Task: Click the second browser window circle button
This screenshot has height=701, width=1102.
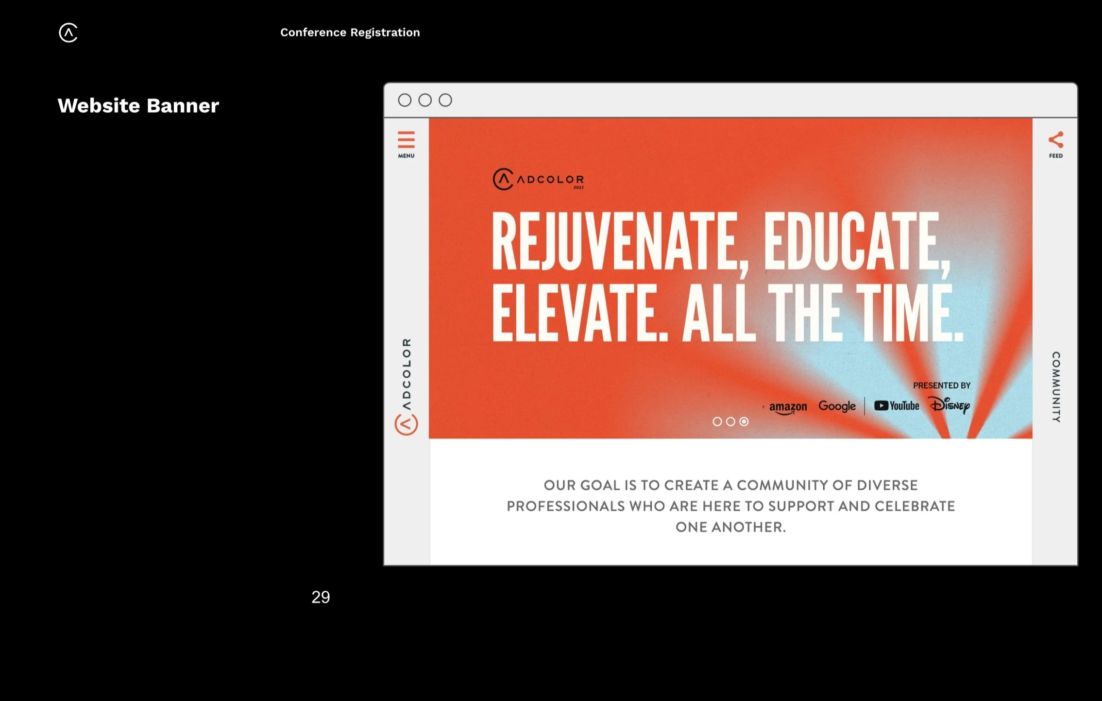Action: (425, 100)
